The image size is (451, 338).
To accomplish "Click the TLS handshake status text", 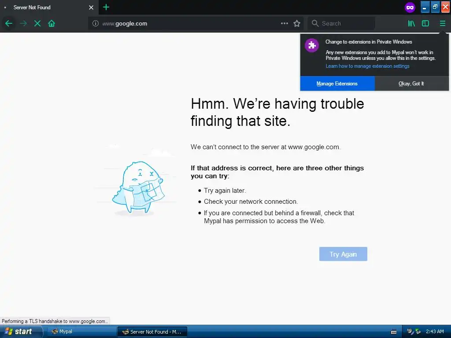I will (55, 321).
